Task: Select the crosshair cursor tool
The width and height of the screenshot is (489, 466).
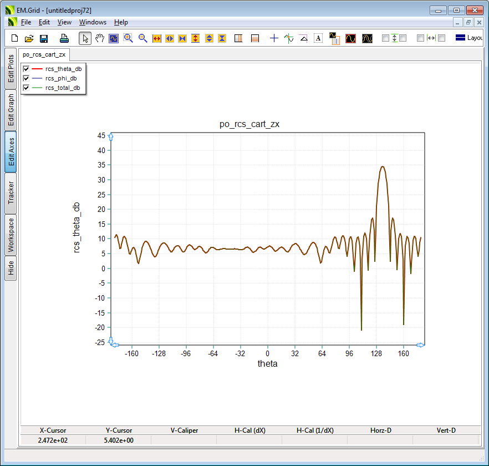Action: point(274,38)
